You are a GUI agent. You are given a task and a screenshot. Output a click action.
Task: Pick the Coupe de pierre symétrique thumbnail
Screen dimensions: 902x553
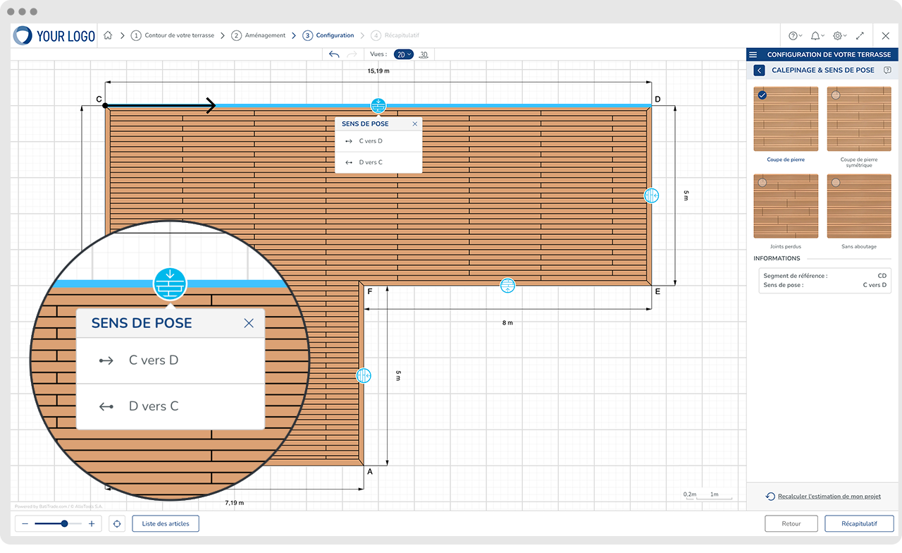click(860, 119)
